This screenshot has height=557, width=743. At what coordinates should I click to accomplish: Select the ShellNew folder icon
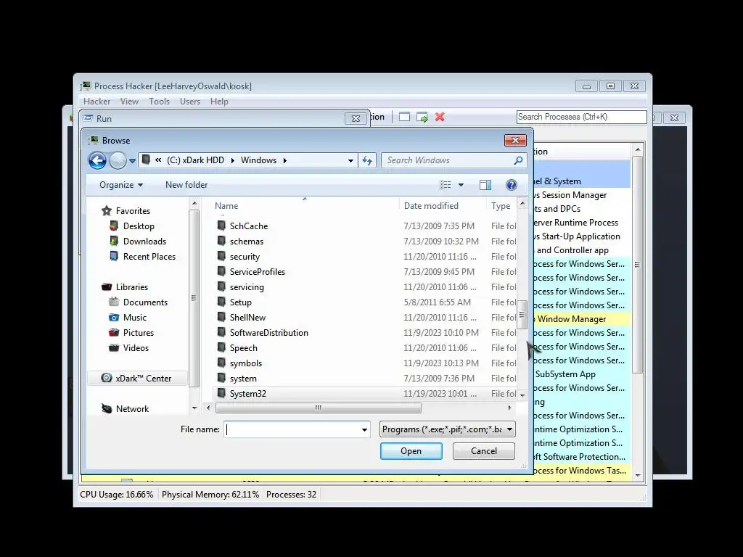point(221,317)
